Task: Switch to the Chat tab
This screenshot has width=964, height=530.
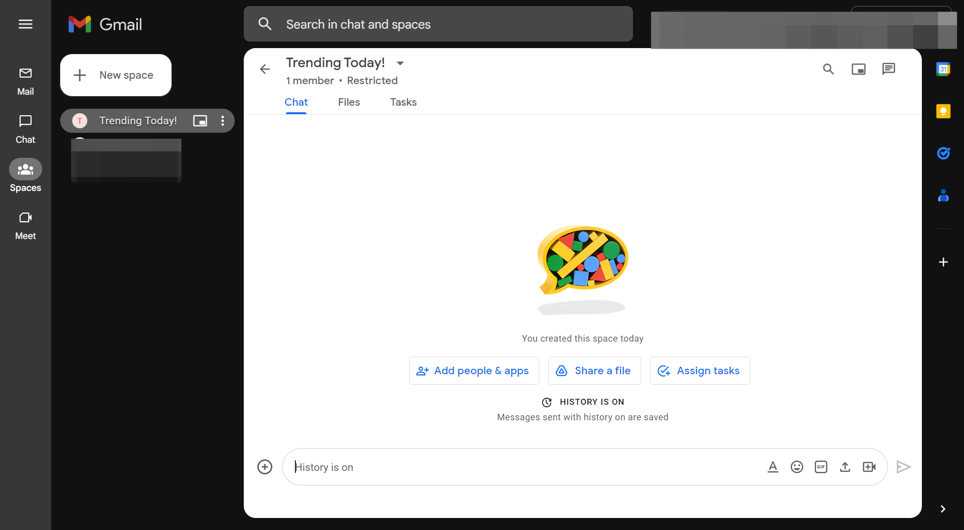Action: coord(296,102)
